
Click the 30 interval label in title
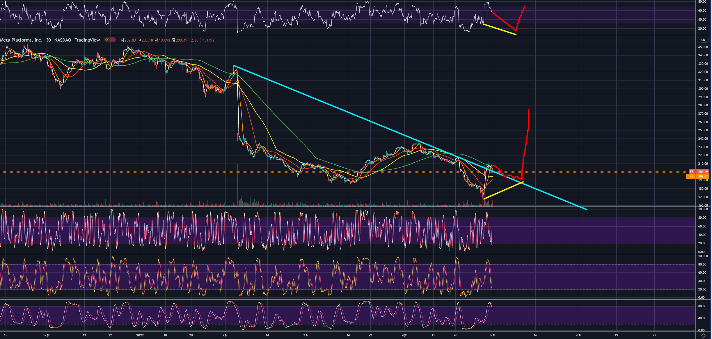[48, 40]
